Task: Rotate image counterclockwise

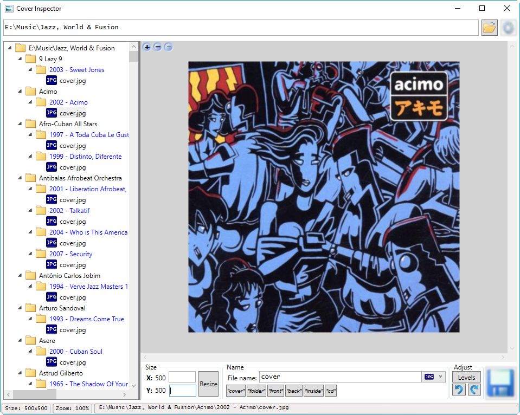Action: coord(459,390)
